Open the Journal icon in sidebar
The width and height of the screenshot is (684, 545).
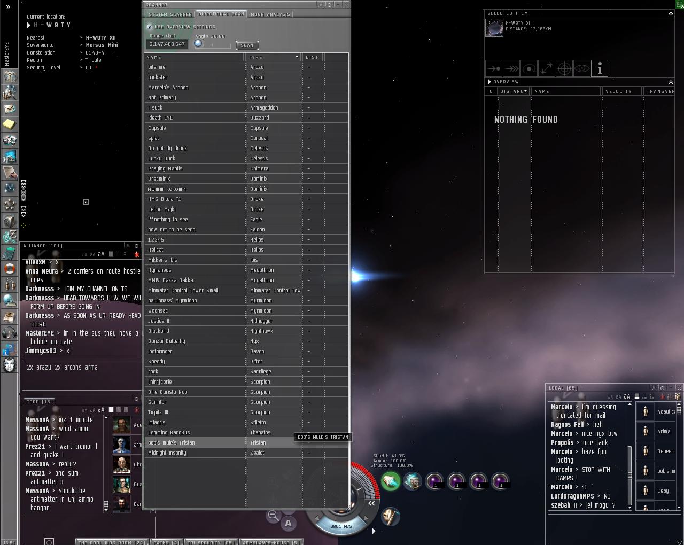pyautogui.click(x=9, y=317)
